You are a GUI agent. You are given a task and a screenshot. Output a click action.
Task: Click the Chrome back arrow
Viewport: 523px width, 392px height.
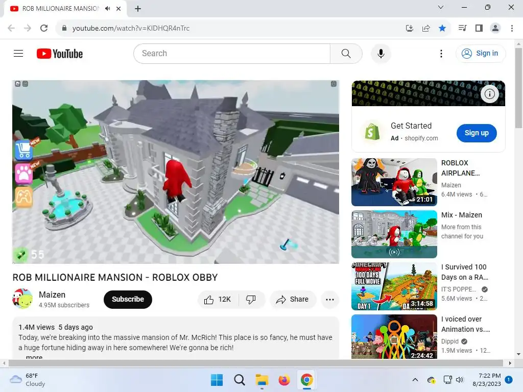click(x=11, y=28)
